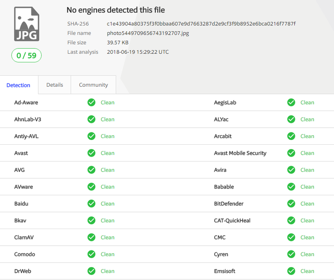This screenshot has width=334, height=280.
Task: Open the Community tab
Action: [x=94, y=85]
